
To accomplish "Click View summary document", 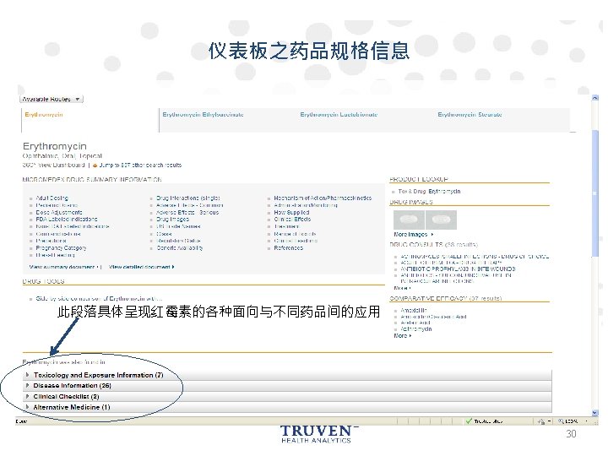I will [x=63, y=267].
